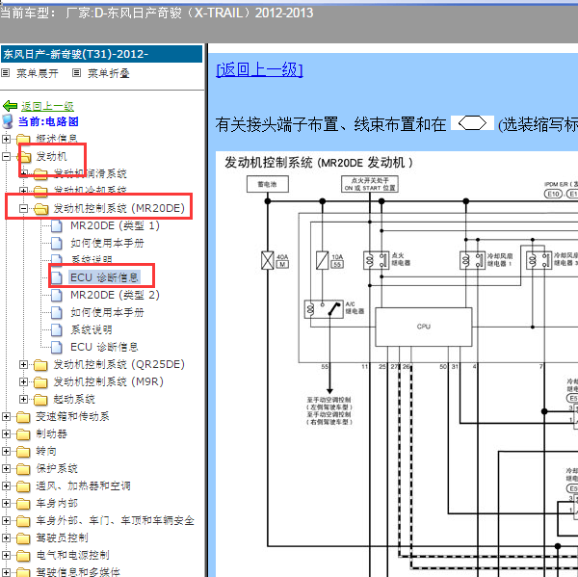The image size is (578, 577).
Task: Expand the 发动机控制系统 (M9R) node
Action: 23,382
